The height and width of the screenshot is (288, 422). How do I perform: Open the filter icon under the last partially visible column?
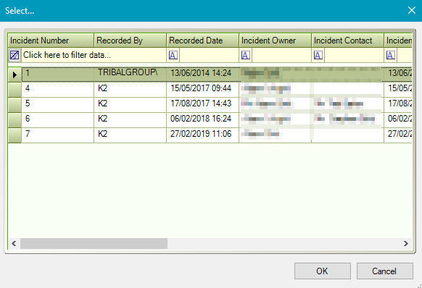click(x=391, y=55)
